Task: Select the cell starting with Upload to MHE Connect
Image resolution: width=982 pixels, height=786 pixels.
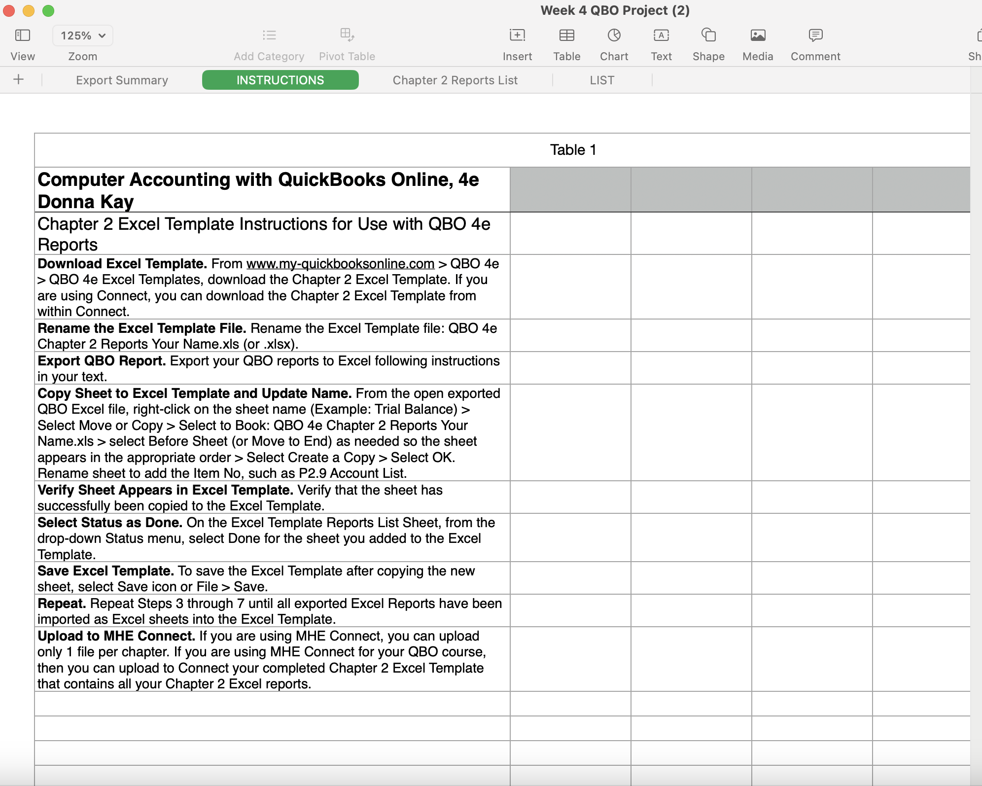Action: [x=271, y=660]
